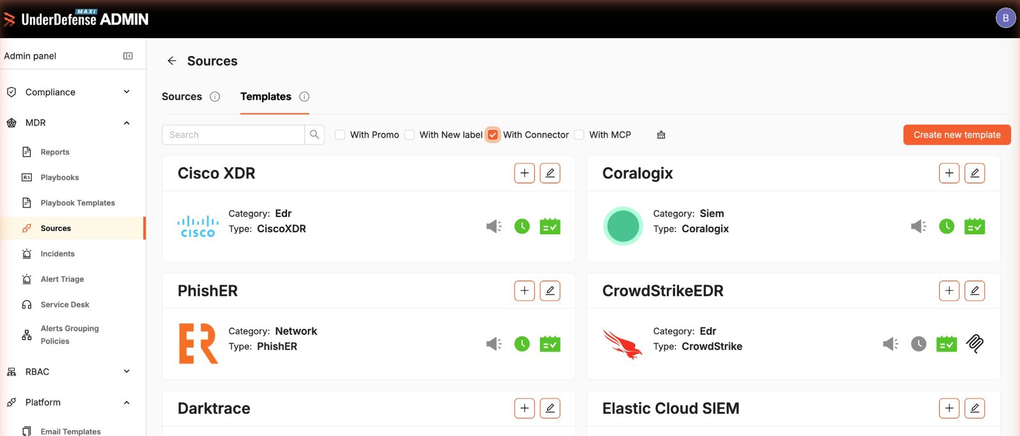Click the Elastic Cloud SIEM card title
This screenshot has height=436, width=1020.
coord(671,409)
